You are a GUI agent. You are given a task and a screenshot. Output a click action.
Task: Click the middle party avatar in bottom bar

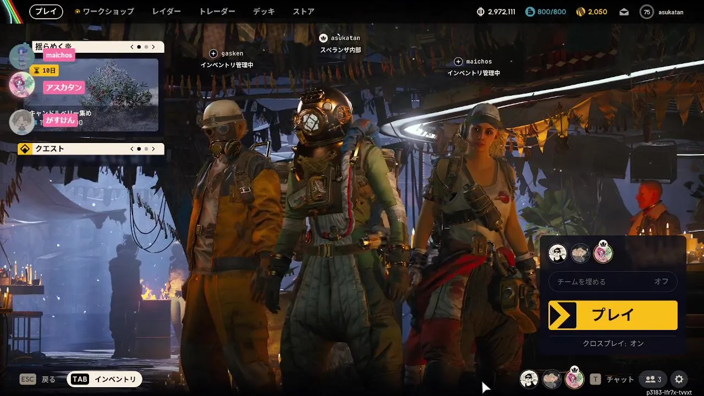coord(552,379)
